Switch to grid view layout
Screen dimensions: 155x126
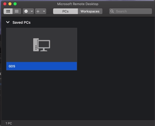pos(8,11)
